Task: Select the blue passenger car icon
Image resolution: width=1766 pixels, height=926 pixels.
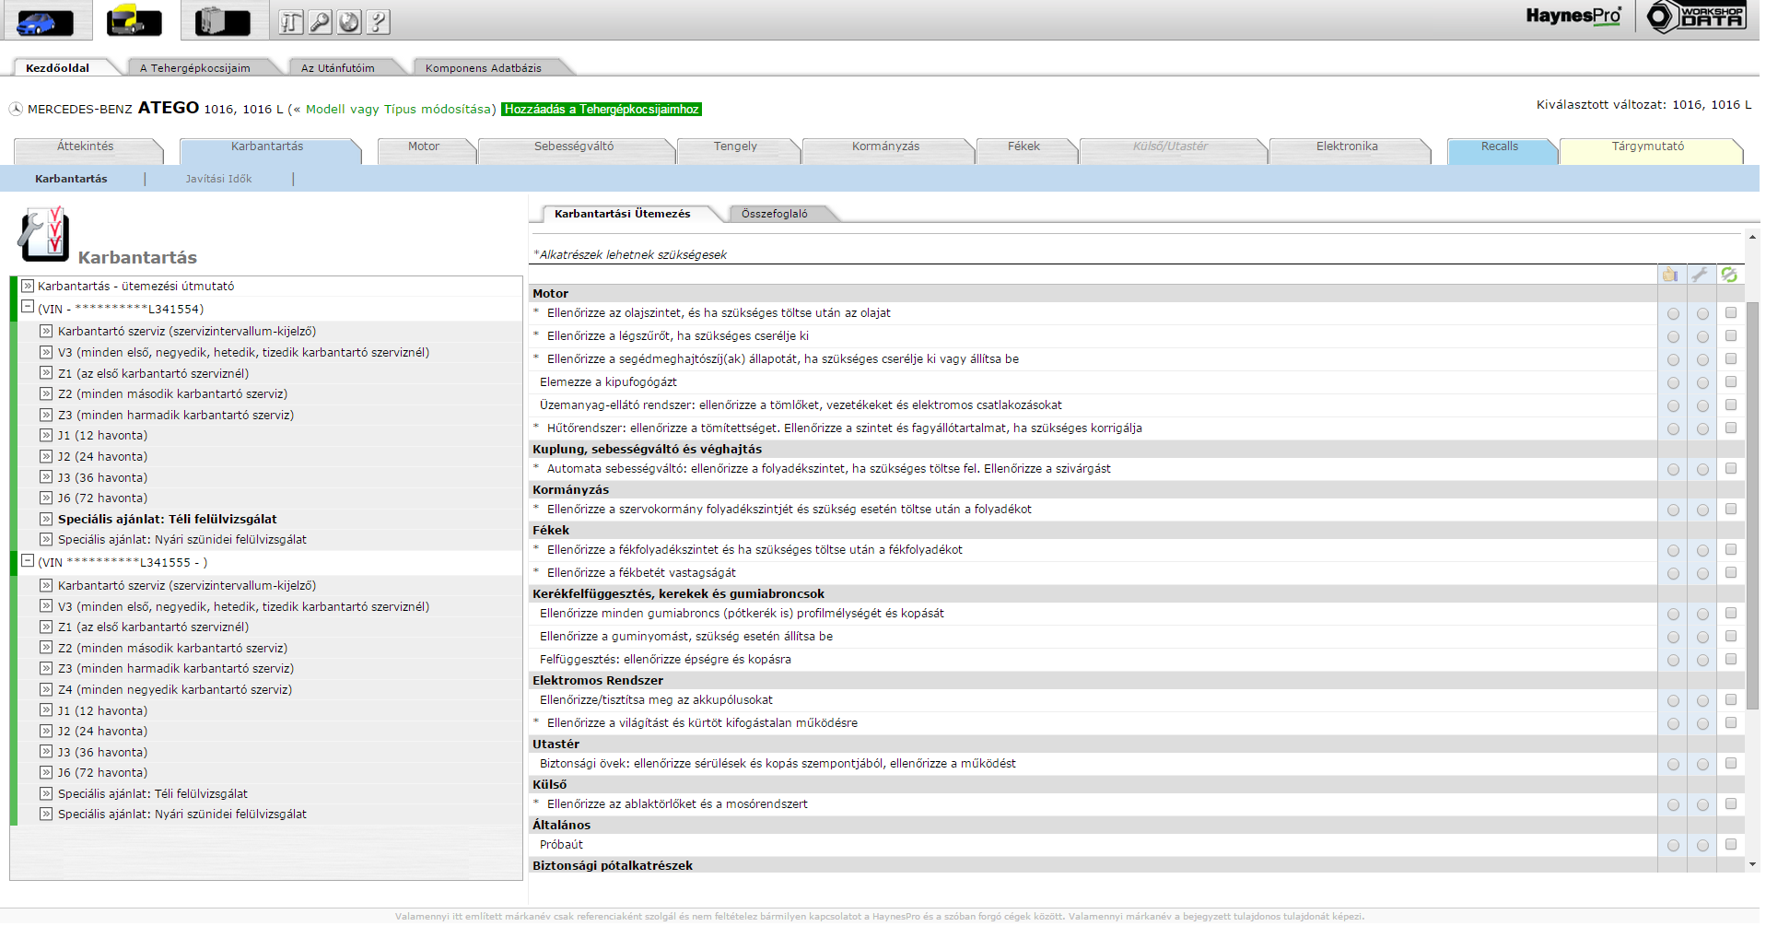Action: pos(46,20)
